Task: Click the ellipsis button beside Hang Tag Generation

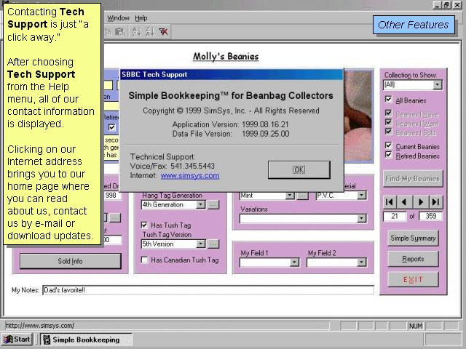Action: (213, 205)
